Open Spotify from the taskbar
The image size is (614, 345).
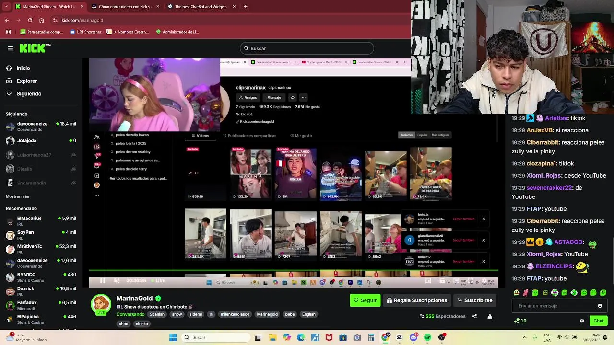coord(427,337)
